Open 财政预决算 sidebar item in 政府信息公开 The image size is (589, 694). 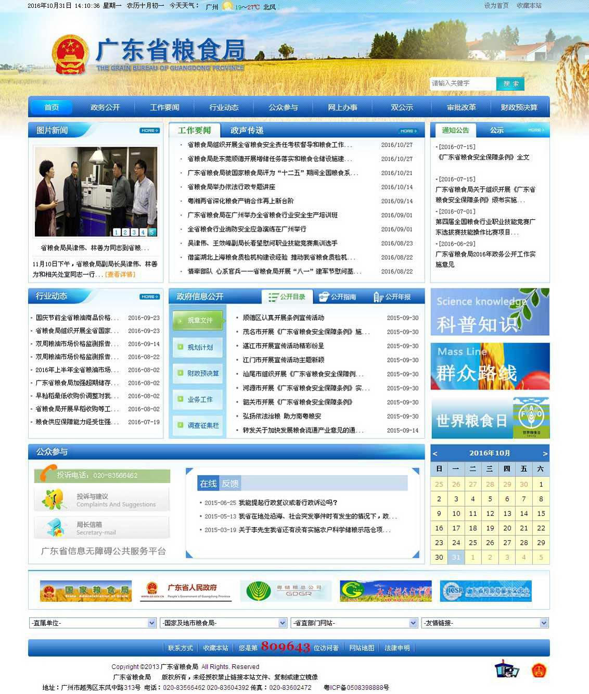click(x=199, y=373)
